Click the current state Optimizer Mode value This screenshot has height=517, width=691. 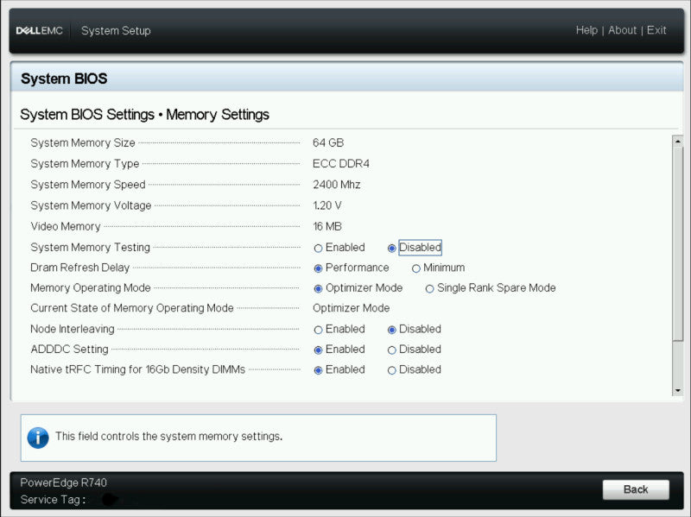351,308
